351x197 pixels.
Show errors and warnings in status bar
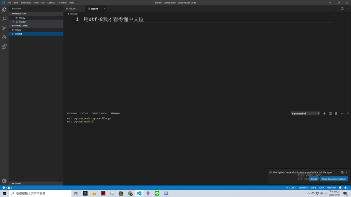(x=7, y=188)
